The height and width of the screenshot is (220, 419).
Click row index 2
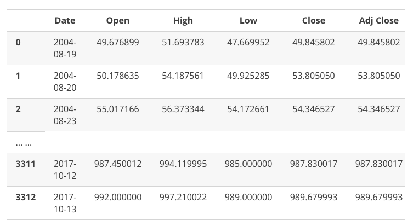point(18,109)
